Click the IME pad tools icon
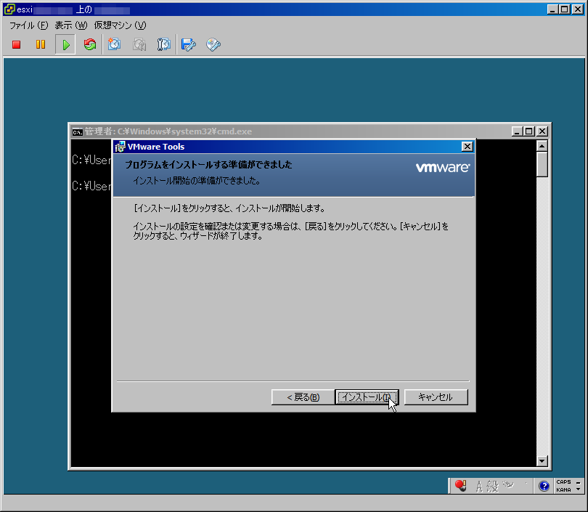 (508, 485)
